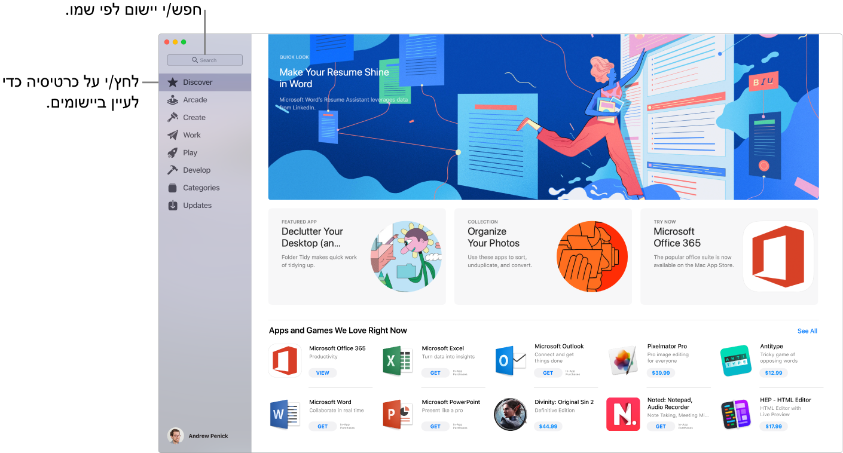Click the Discover star icon
843x453 pixels.
(173, 82)
